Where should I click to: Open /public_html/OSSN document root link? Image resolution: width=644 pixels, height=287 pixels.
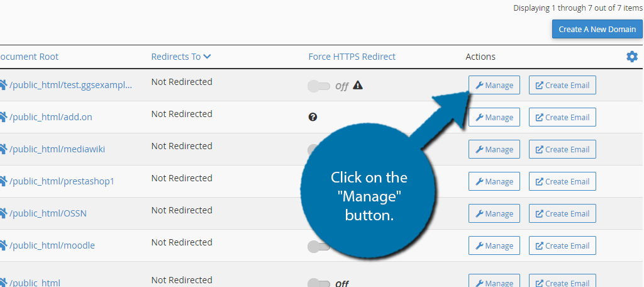[x=48, y=213]
